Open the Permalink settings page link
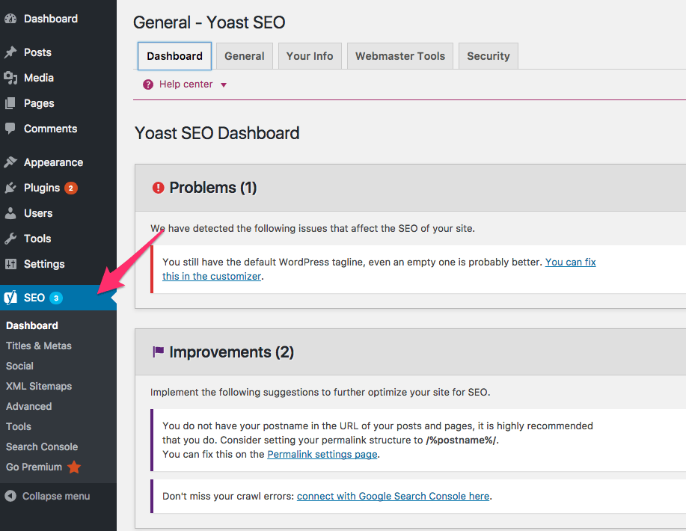Screen dimensions: 686x531 322,455
